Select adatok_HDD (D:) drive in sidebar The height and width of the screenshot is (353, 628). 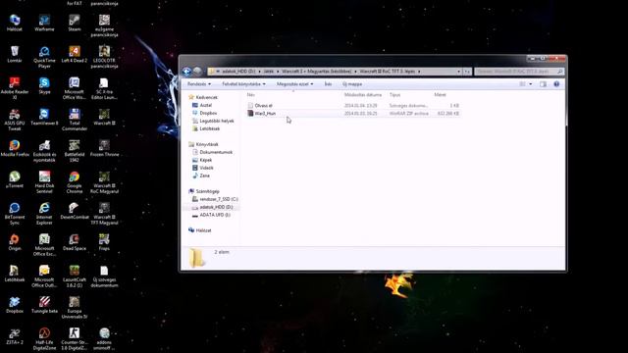coord(216,207)
